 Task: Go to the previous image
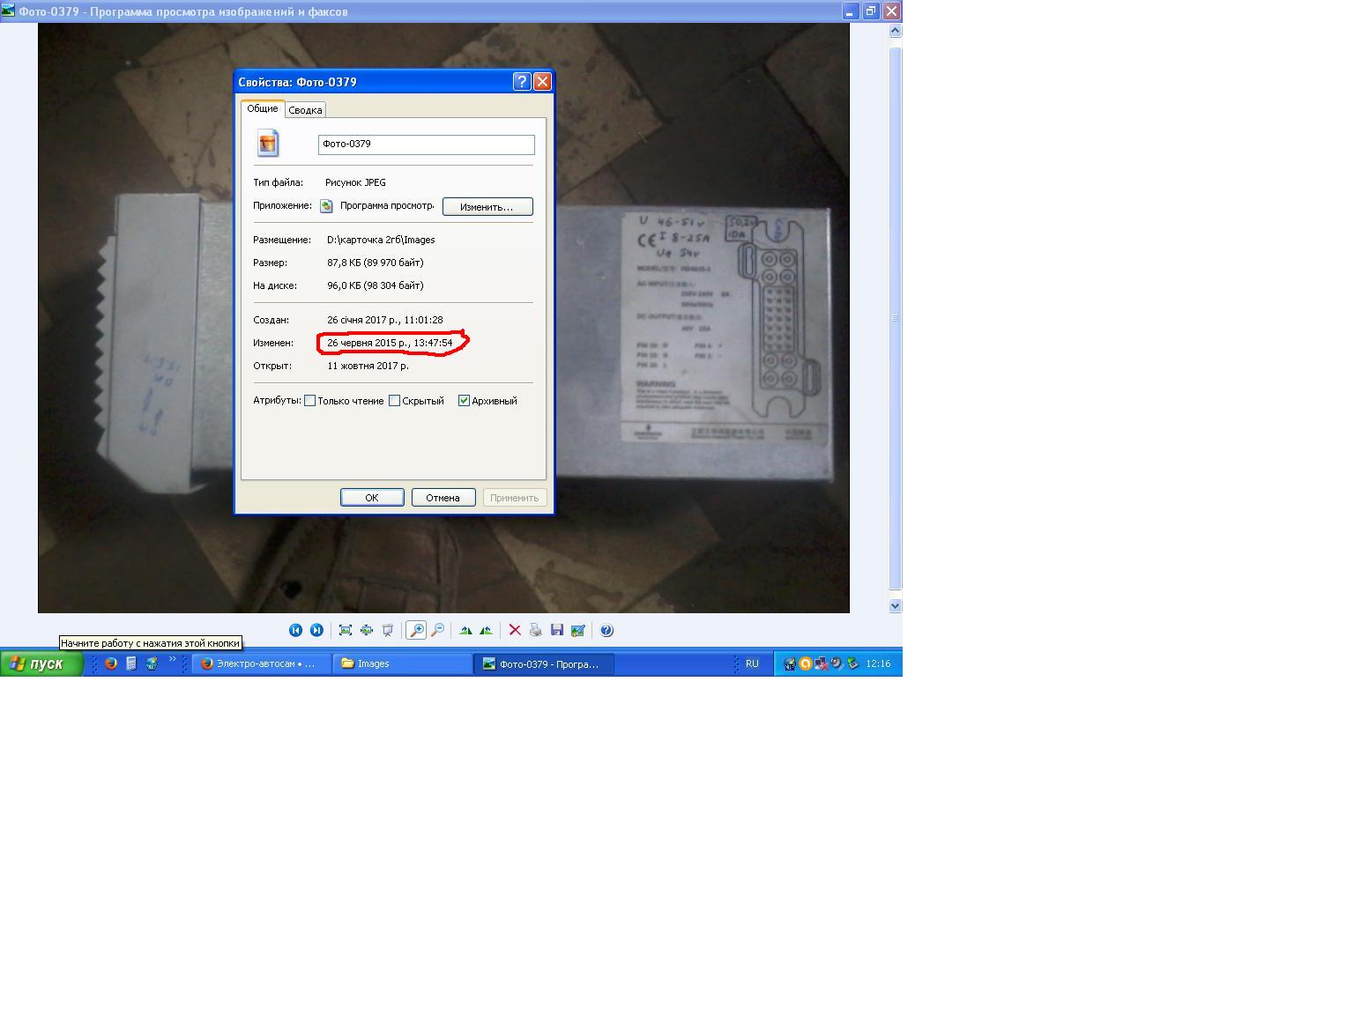[295, 630]
